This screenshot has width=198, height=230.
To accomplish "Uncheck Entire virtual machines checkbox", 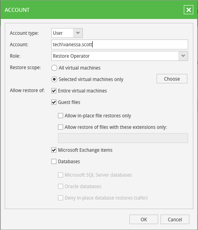I will pyautogui.click(x=54, y=91).
